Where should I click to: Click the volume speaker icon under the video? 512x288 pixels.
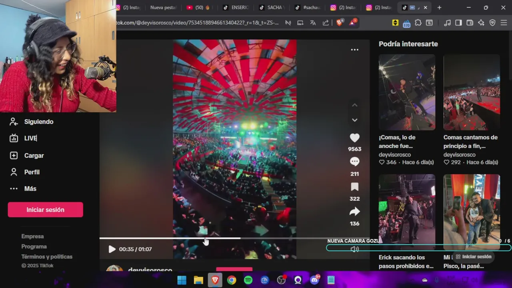(354, 249)
